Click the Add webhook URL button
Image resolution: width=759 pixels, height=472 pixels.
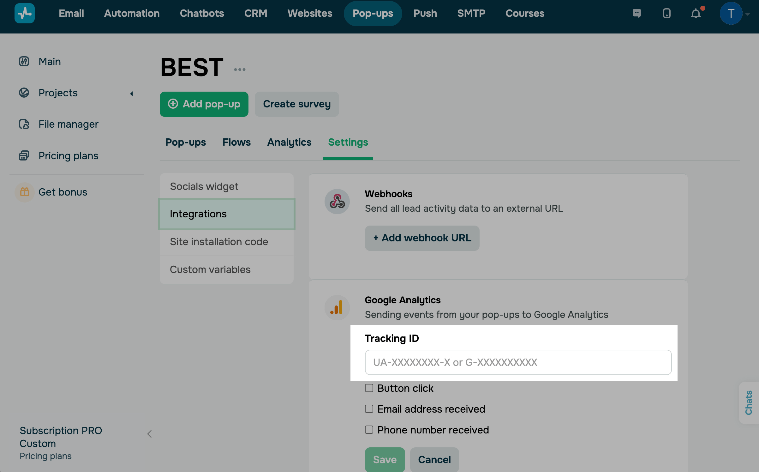pyautogui.click(x=422, y=238)
